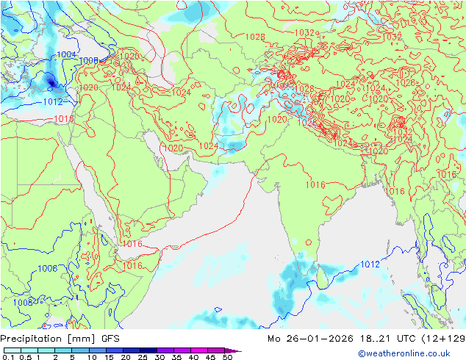Click the over-50 mm legend arrow tip

point(233,350)
